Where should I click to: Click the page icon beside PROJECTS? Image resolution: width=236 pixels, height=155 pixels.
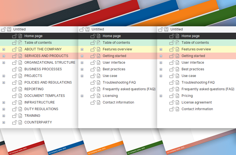(20, 76)
